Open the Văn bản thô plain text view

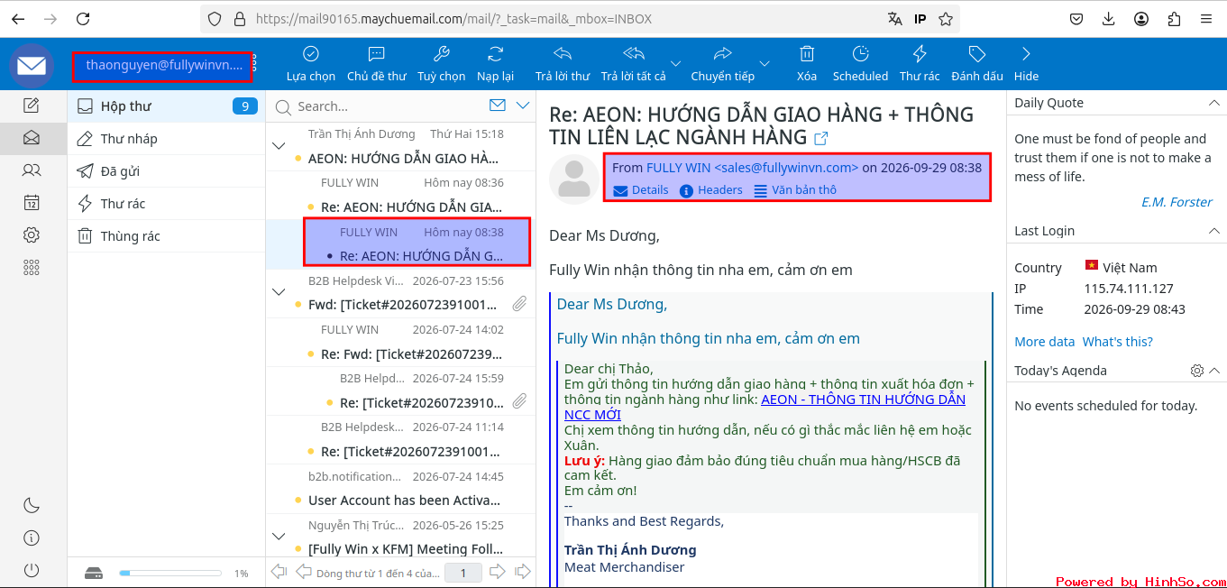[x=795, y=190]
